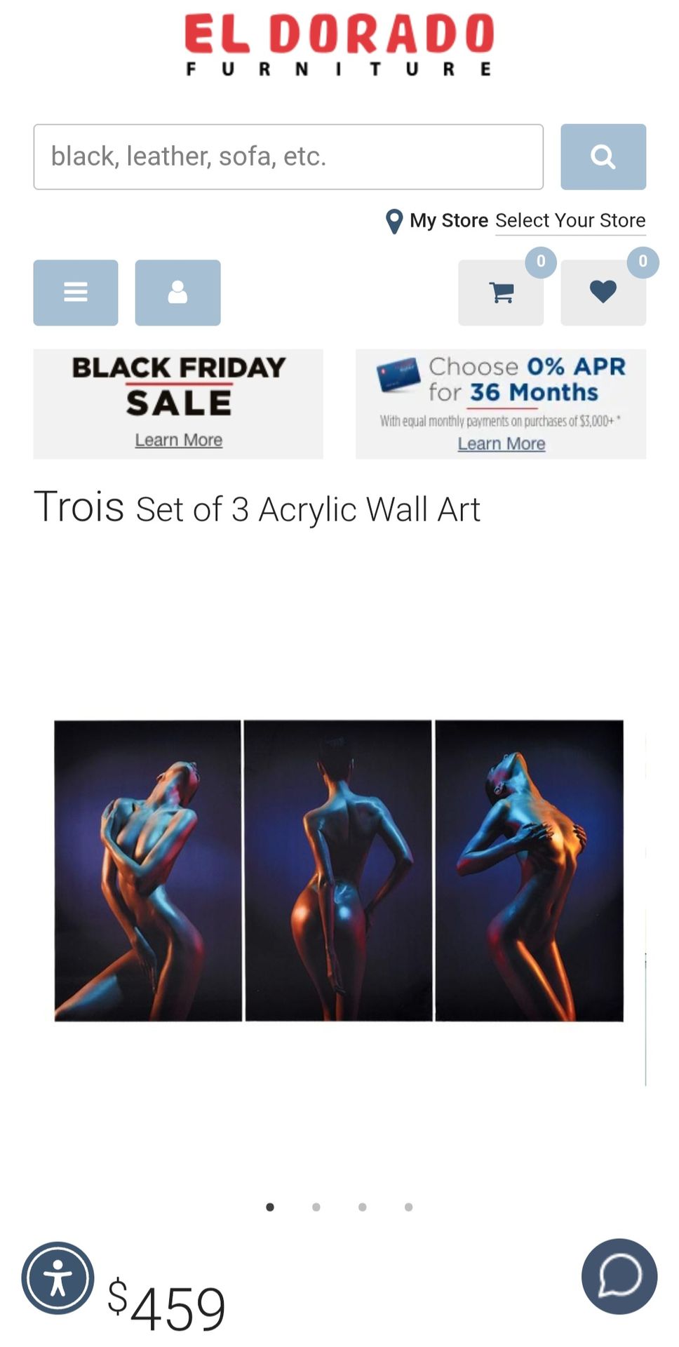
Task: Open the hamburger navigation menu
Action: (76, 293)
